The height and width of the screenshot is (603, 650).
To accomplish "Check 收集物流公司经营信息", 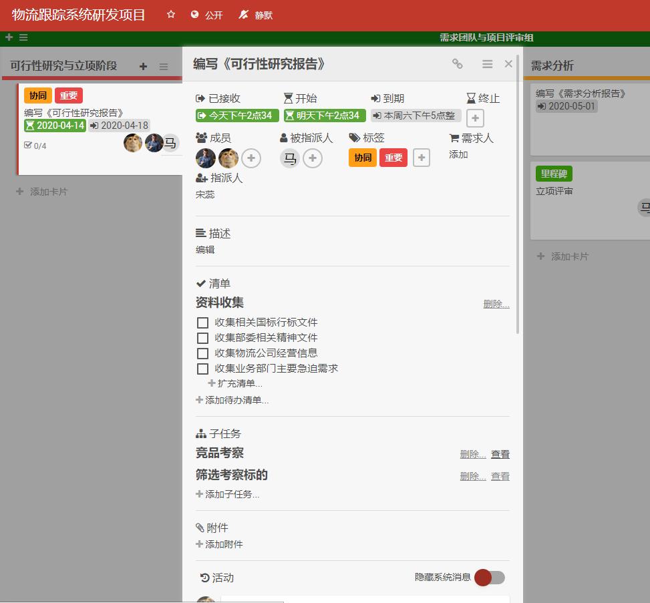I will (x=202, y=353).
